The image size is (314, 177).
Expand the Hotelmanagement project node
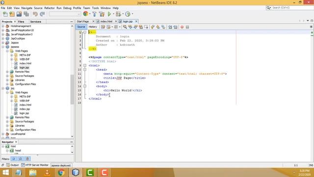pyautogui.click(x=3, y=26)
